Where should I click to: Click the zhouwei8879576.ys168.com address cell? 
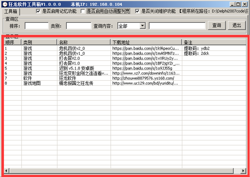pyautogui.click(x=146, y=78)
